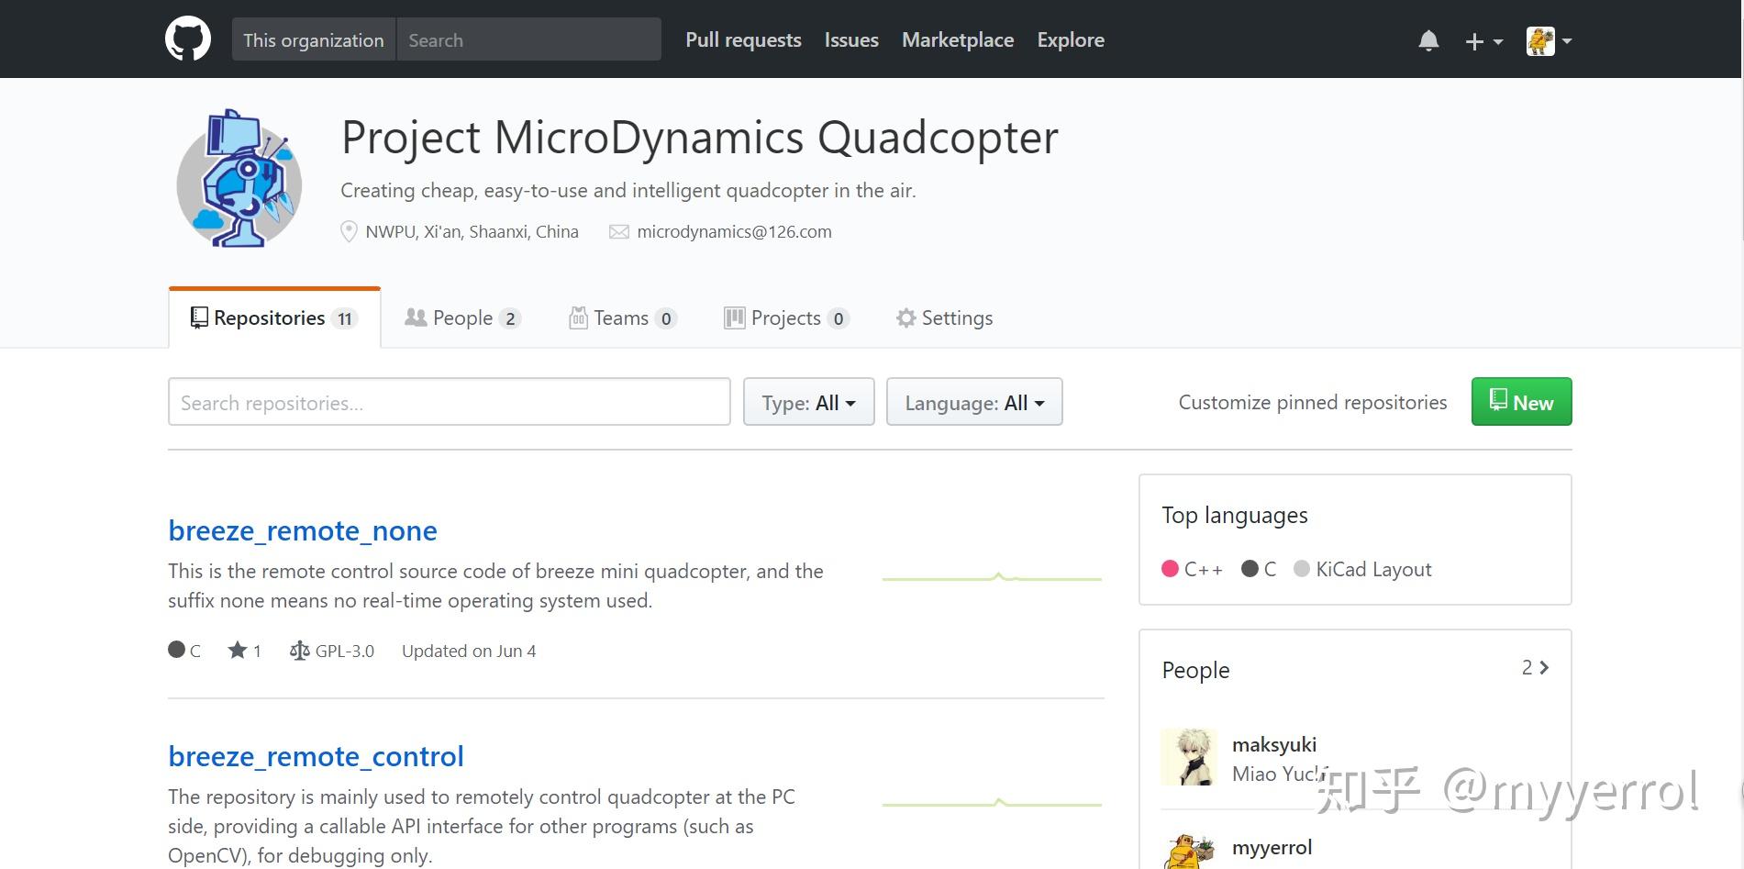Image resolution: width=1744 pixels, height=869 pixels.
Task: Open the Settings gear tab
Action: (x=944, y=318)
